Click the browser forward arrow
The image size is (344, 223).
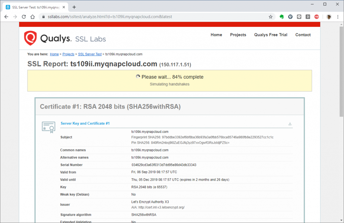(15, 17)
